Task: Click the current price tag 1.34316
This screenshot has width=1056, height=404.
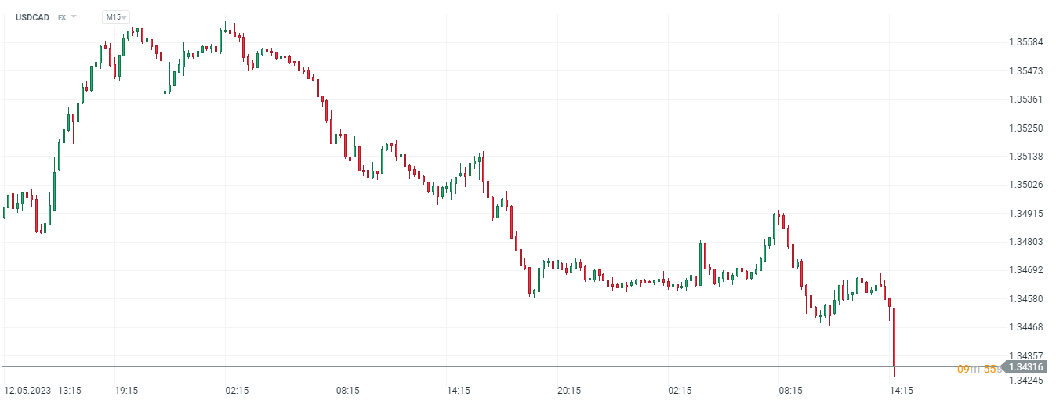Action: pos(1025,367)
